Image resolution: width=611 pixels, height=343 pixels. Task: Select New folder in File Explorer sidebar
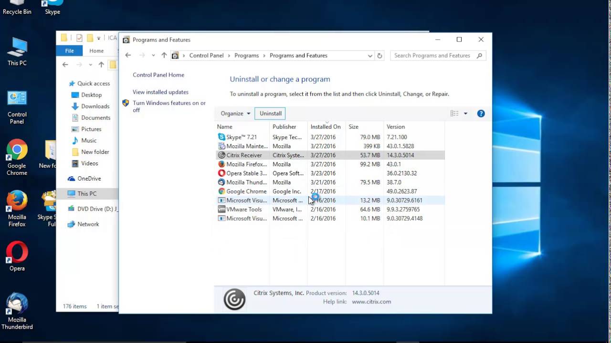click(95, 152)
